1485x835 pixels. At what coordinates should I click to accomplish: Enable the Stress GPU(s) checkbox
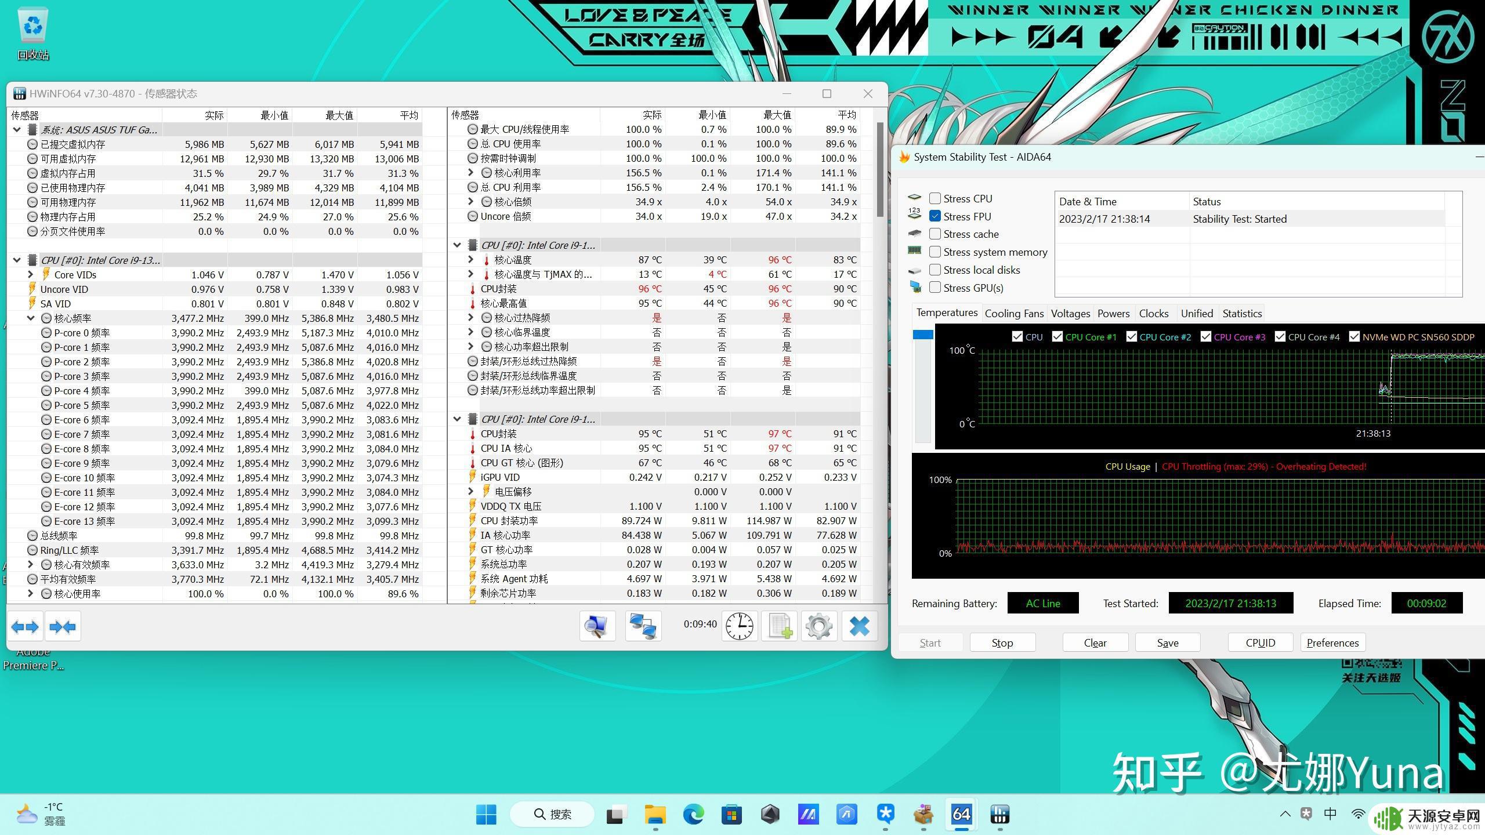tap(935, 288)
